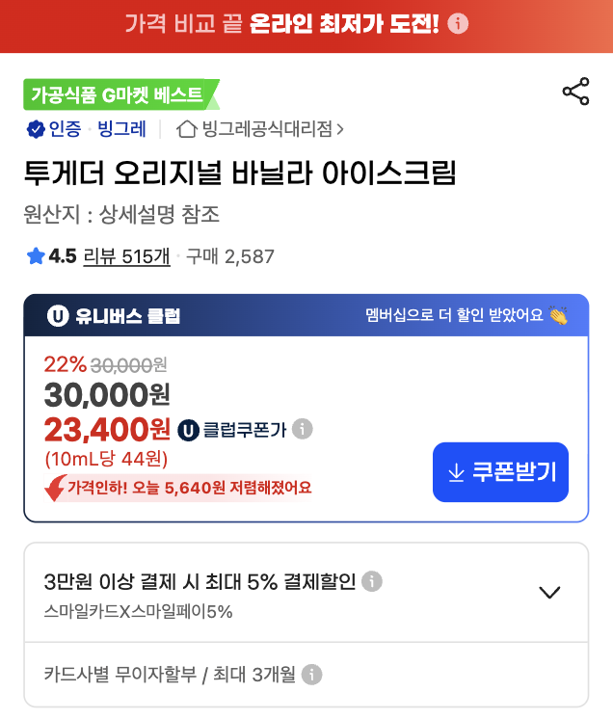Open info icon beside 결제할인 text
The width and height of the screenshot is (613, 719).
(372, 581)
